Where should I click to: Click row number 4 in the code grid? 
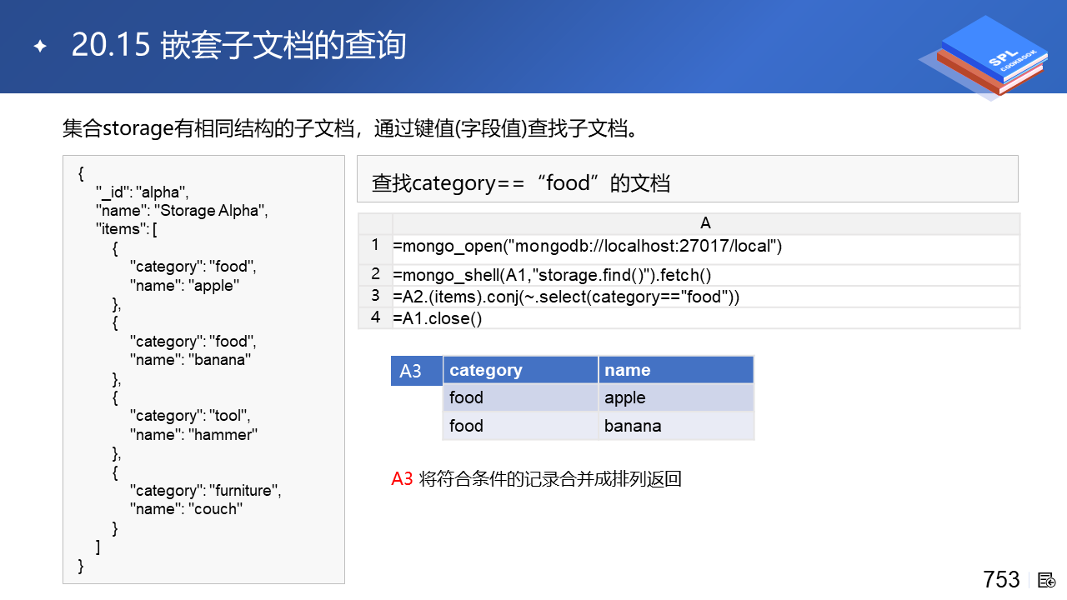click(x=375, y=317)
